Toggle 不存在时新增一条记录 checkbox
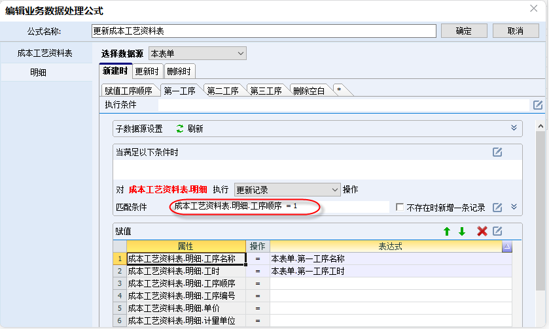549x329 pixels. [x=400, y=207]
